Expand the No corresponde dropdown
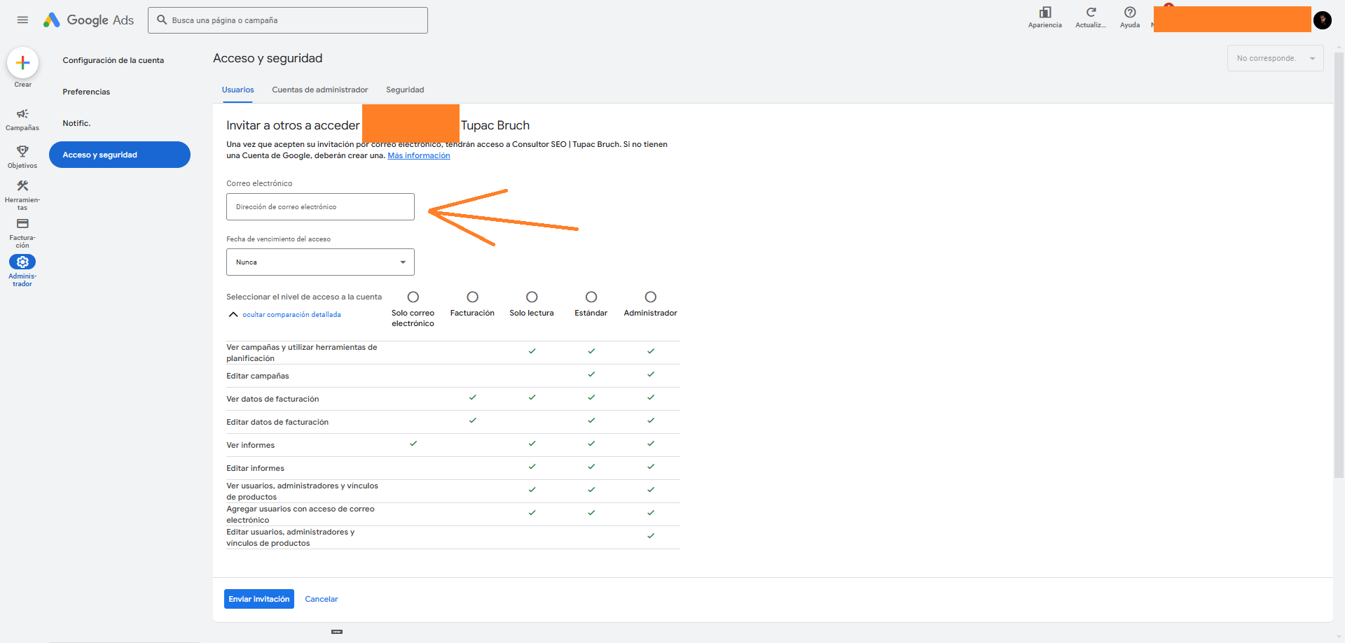The image size is (1345, 643). [x=1274, y=58]
